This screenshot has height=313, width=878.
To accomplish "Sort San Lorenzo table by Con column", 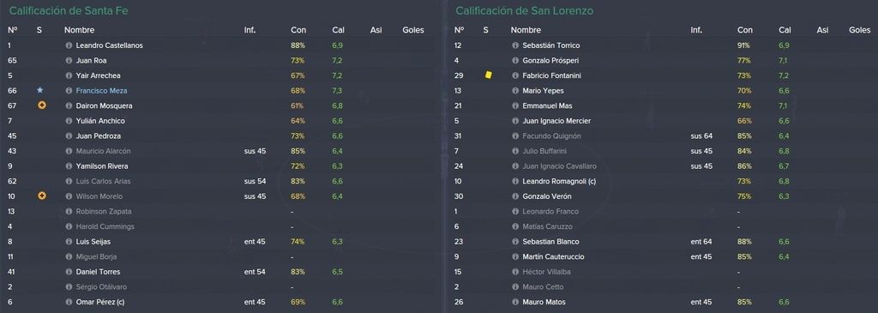I will point(745,30).
